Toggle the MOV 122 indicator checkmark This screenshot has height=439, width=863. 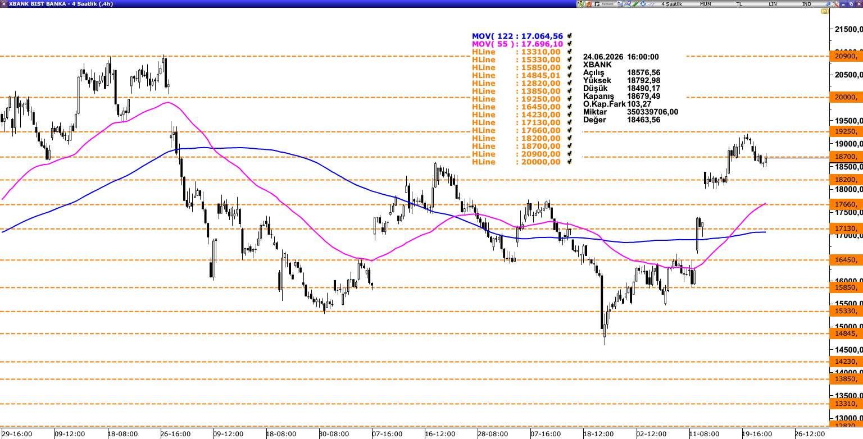570,36
